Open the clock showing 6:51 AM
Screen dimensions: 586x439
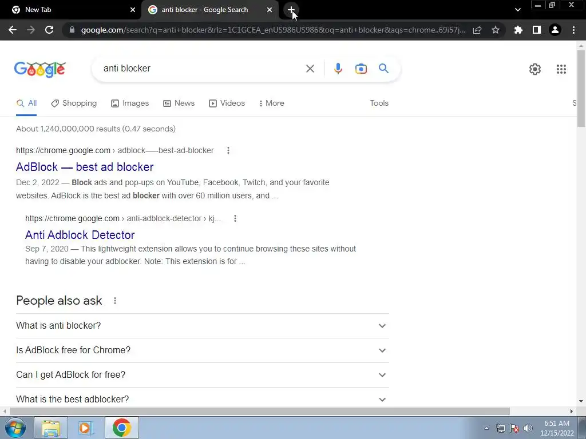coord(556,428)
